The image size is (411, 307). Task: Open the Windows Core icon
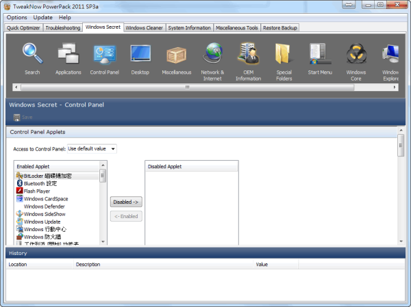356,53
